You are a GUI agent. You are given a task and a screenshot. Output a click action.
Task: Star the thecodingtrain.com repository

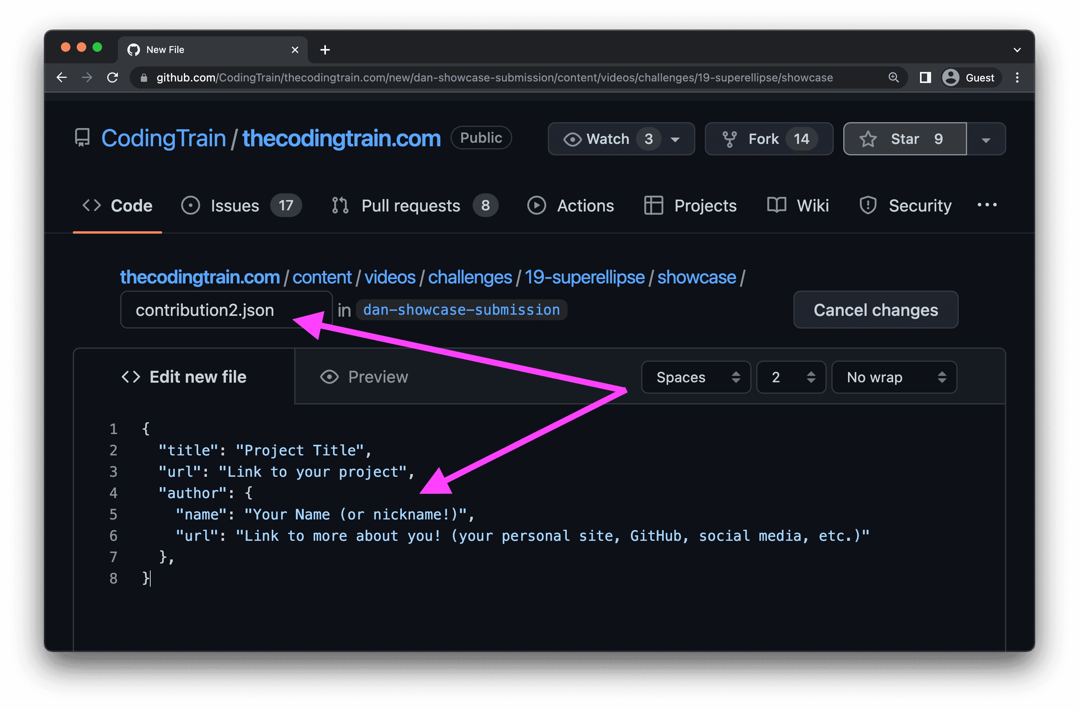(905, 139)
